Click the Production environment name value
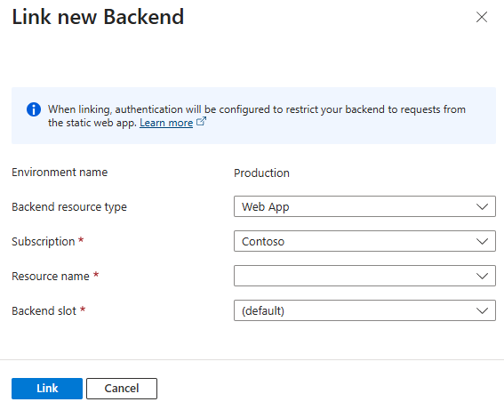Image resolution: width=504 pixels, height=410 pixels. 261,173
